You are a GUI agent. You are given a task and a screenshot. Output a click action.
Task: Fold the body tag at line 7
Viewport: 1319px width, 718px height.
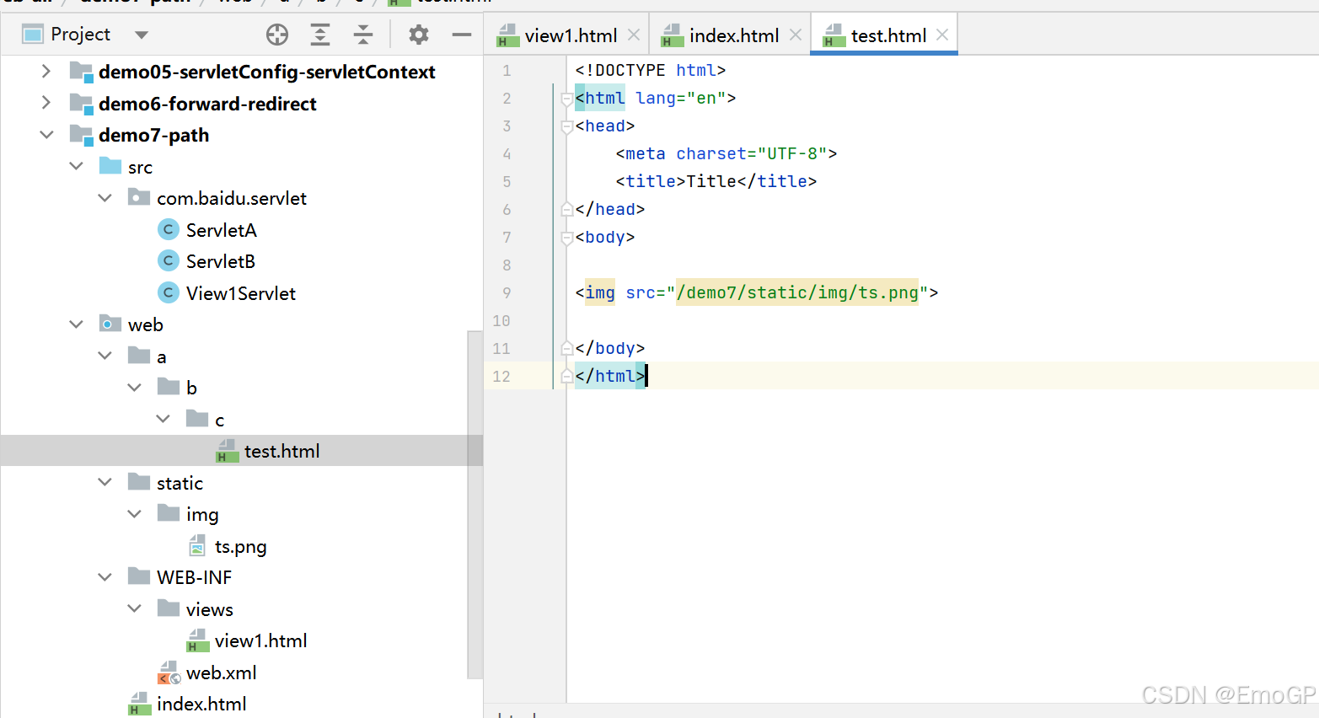567,238
